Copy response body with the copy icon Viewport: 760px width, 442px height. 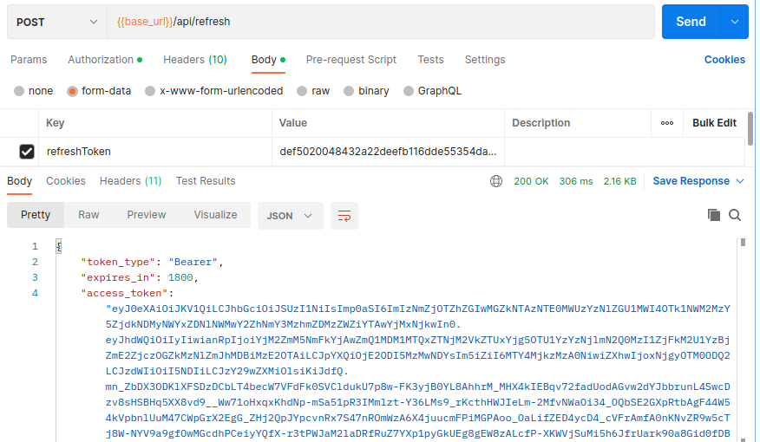click(x=713, y=215)
